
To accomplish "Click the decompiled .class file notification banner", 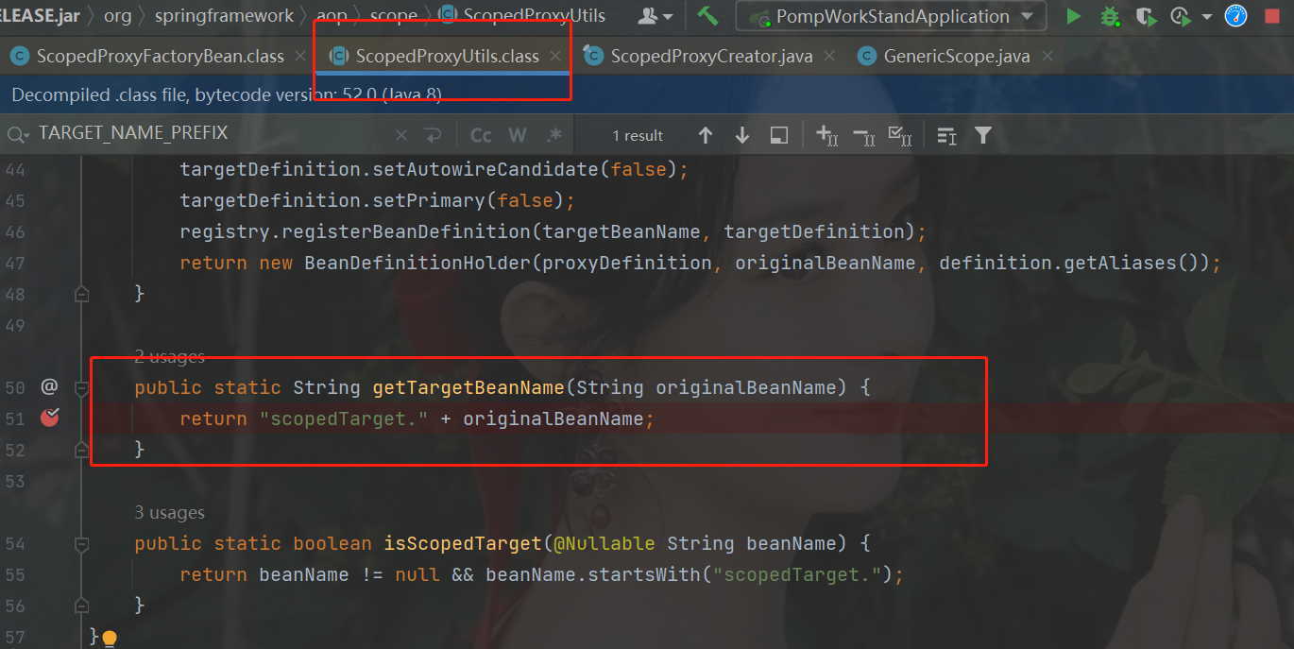I will pos(647,94).
